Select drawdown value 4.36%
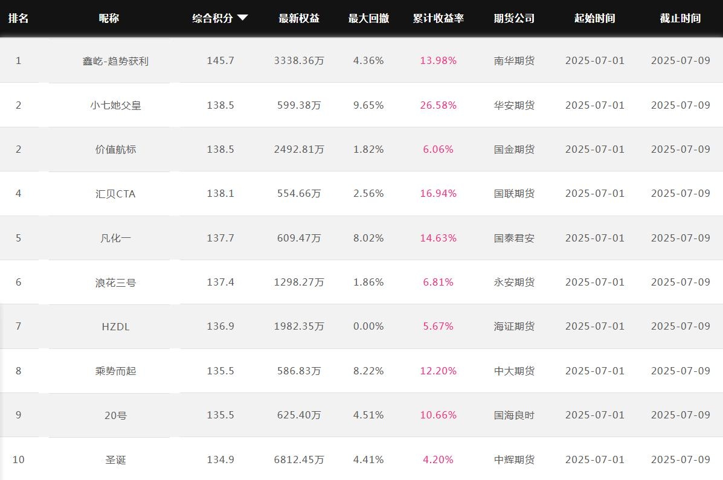 tap(368, 60)
